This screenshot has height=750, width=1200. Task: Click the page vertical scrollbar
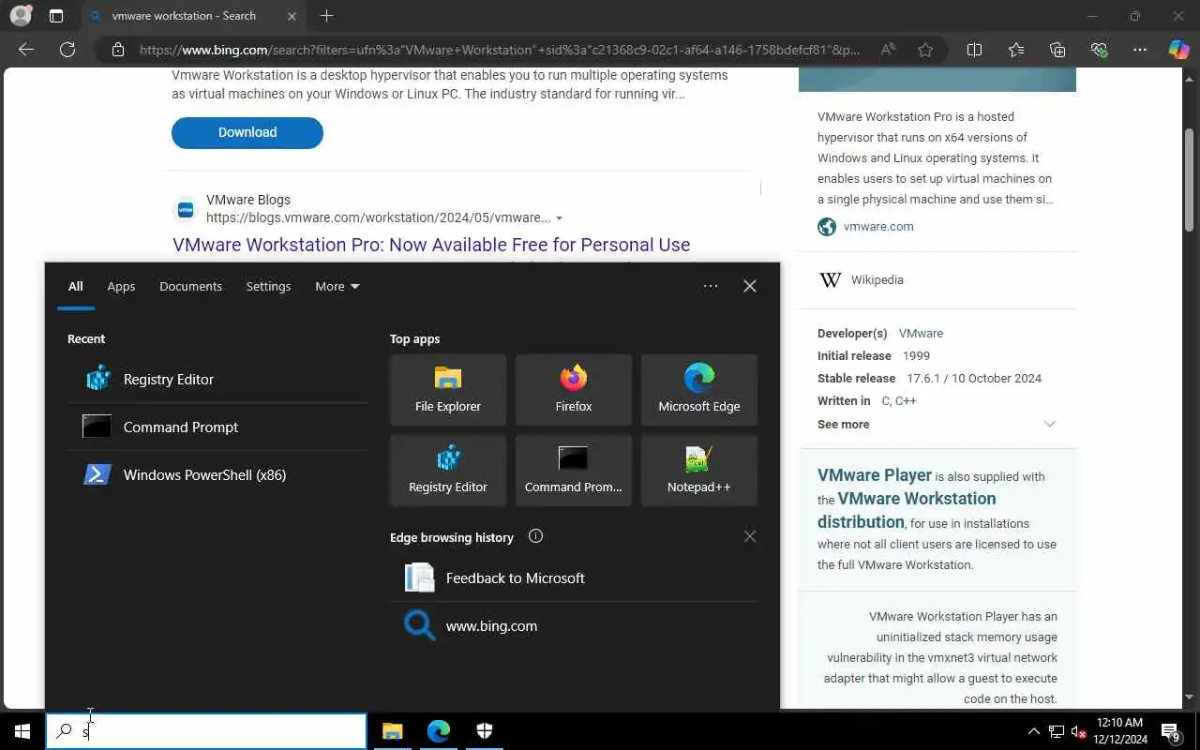point(1190,178)
